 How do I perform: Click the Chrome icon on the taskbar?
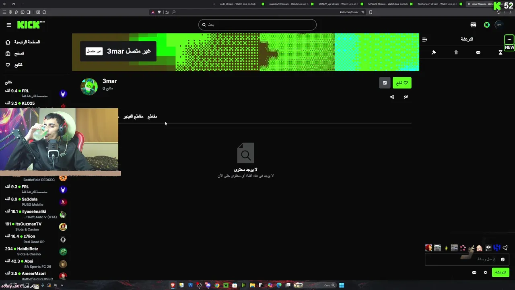(x=217, y=285)
